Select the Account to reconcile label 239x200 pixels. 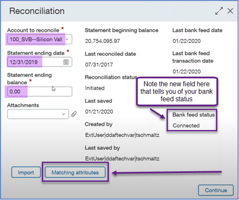(x=33, y=30)
